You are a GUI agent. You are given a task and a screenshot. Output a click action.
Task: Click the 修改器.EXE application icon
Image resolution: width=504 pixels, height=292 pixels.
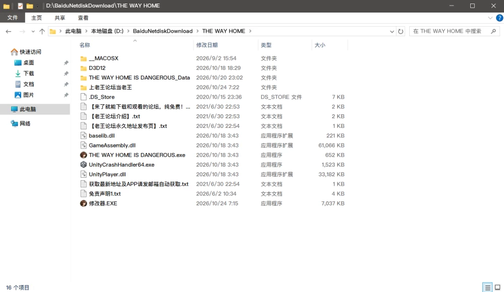tap(84, 203)
